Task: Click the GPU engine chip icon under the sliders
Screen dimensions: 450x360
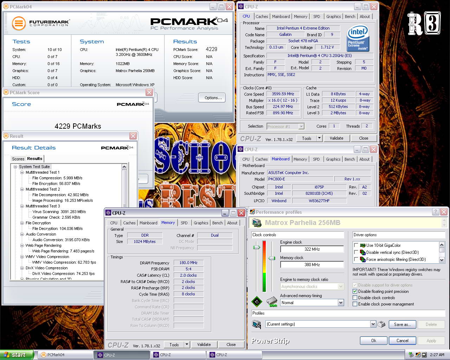Action: pos(257,302)
